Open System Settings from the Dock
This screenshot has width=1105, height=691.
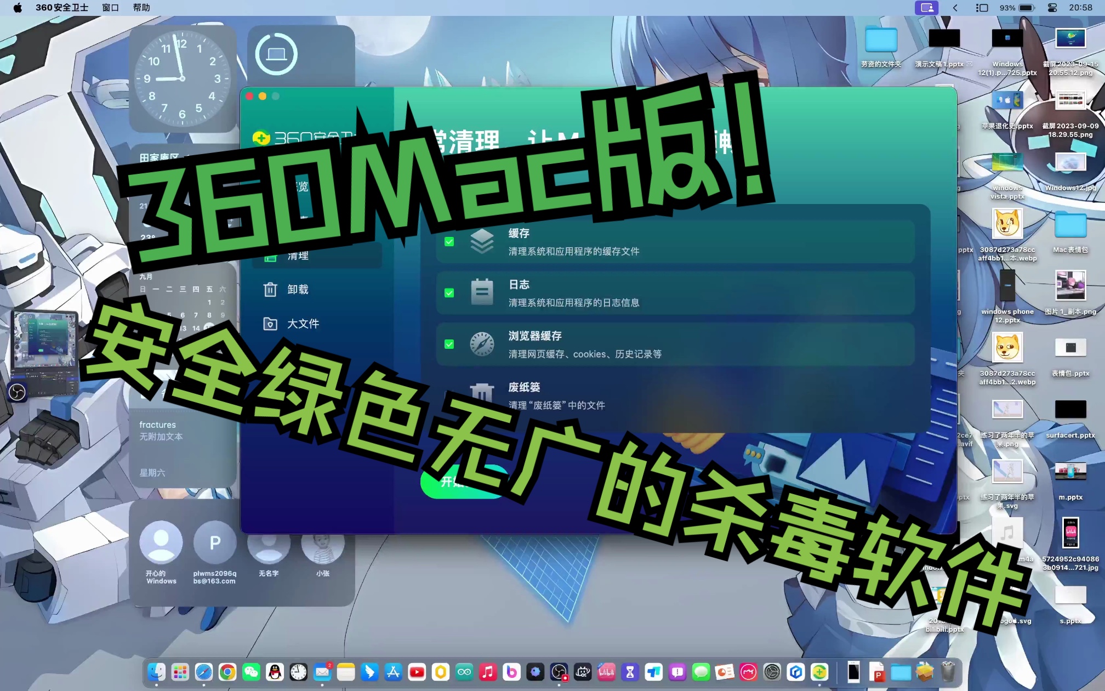click(772, 672)
